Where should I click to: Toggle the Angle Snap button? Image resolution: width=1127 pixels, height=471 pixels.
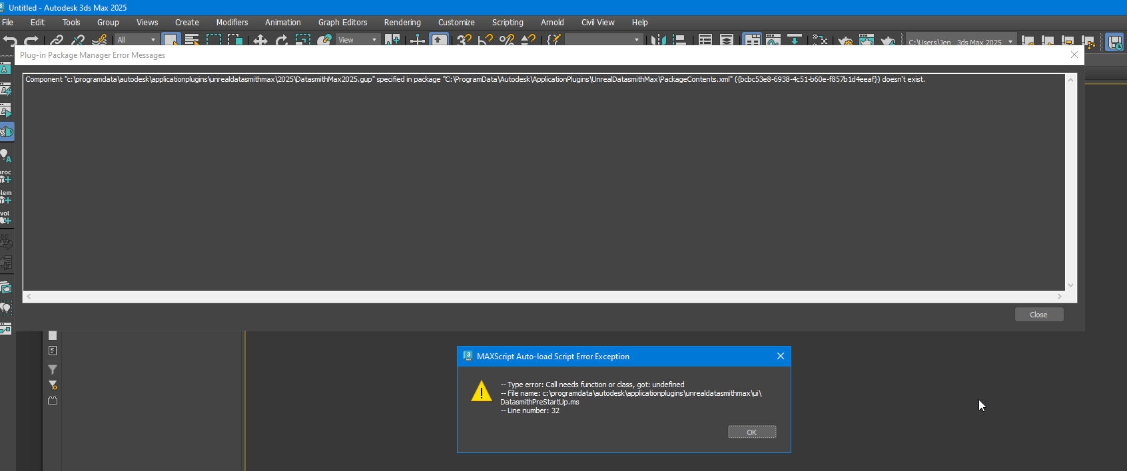486,40
